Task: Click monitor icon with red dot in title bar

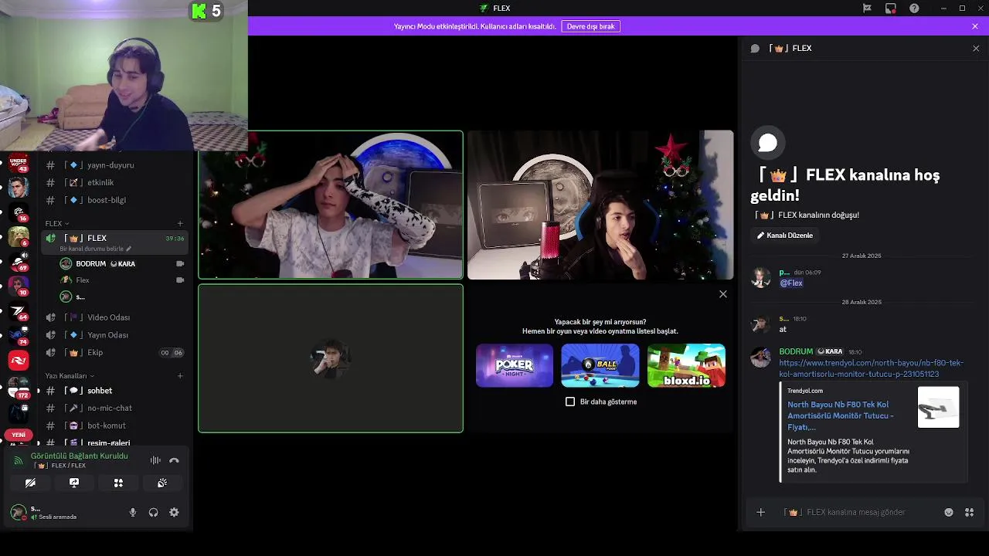Action: click(x=891, y=8)
